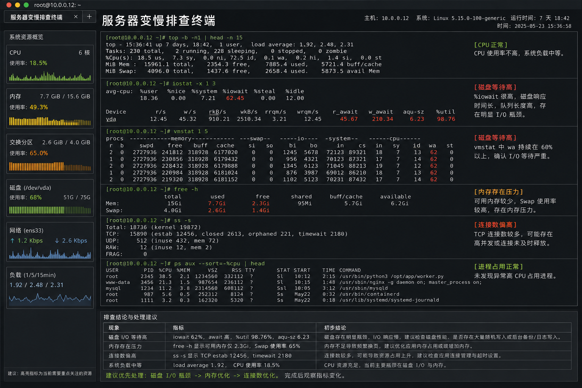Click the 交换分区 usage bar
This screenshot has height=388, width=582.
[50, 166]
